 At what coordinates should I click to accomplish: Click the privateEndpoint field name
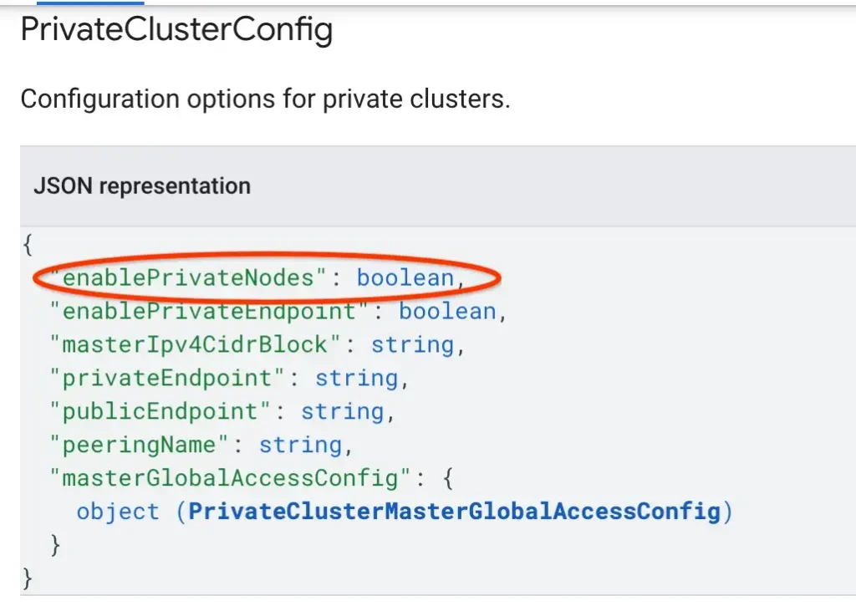click(x=167, y=378)
